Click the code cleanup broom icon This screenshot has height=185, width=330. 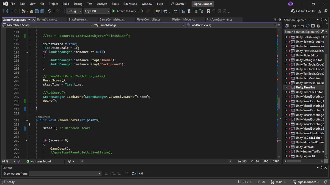[70, 161]
